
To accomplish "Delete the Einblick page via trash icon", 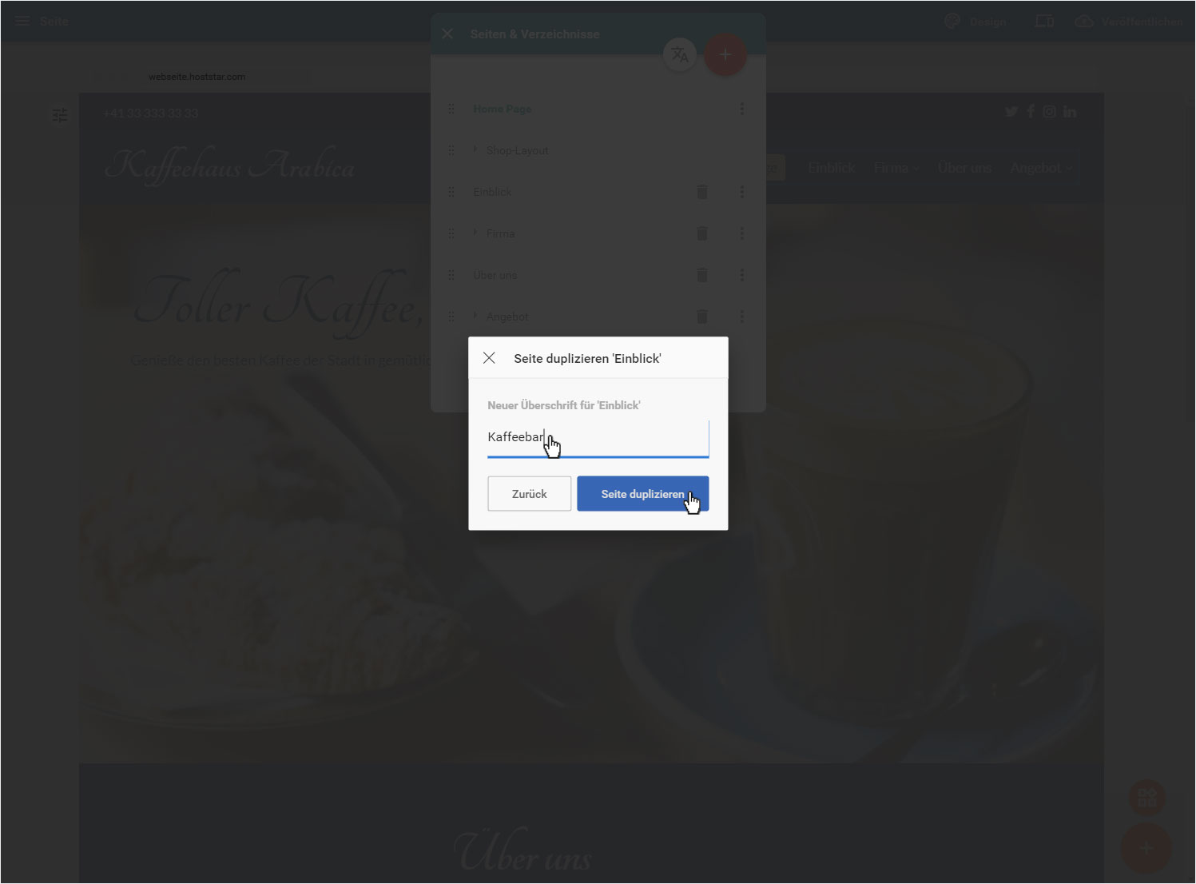I will tap(702, 192).
